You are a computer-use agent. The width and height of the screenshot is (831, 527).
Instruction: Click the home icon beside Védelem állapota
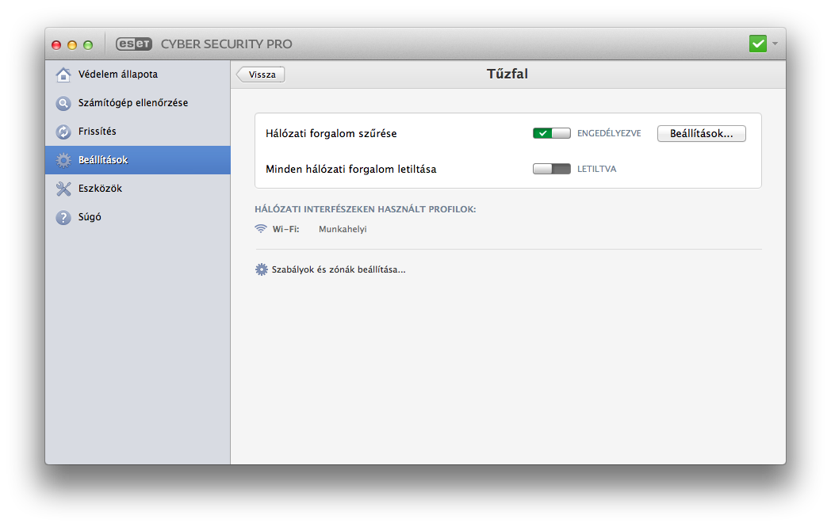click(63, 74)
